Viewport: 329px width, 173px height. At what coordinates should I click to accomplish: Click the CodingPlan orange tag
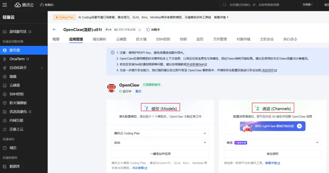coord(64,17)
